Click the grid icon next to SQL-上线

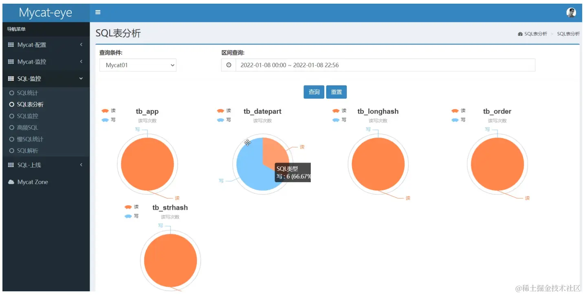(11, 165)
